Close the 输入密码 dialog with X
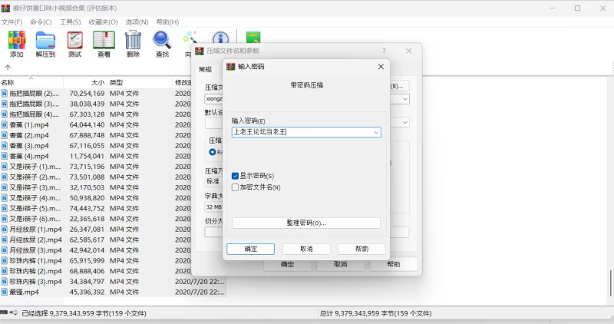Viewport: 614px width, 324px height. (x=381, y=67)
